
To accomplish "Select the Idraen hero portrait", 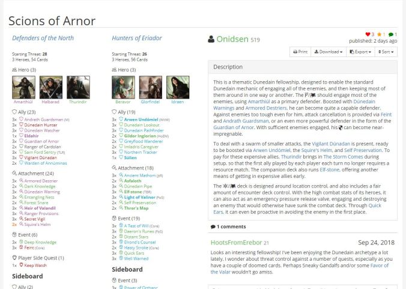I will click(x=178, y=87).
